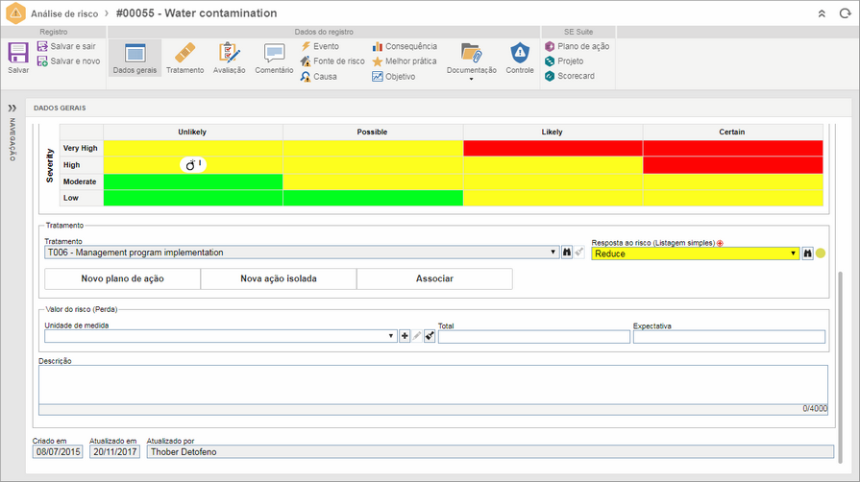This screenshot has width=860, height=482.
Task: Select Moderate / Possible yellow cell
Action: coord(373,181)
